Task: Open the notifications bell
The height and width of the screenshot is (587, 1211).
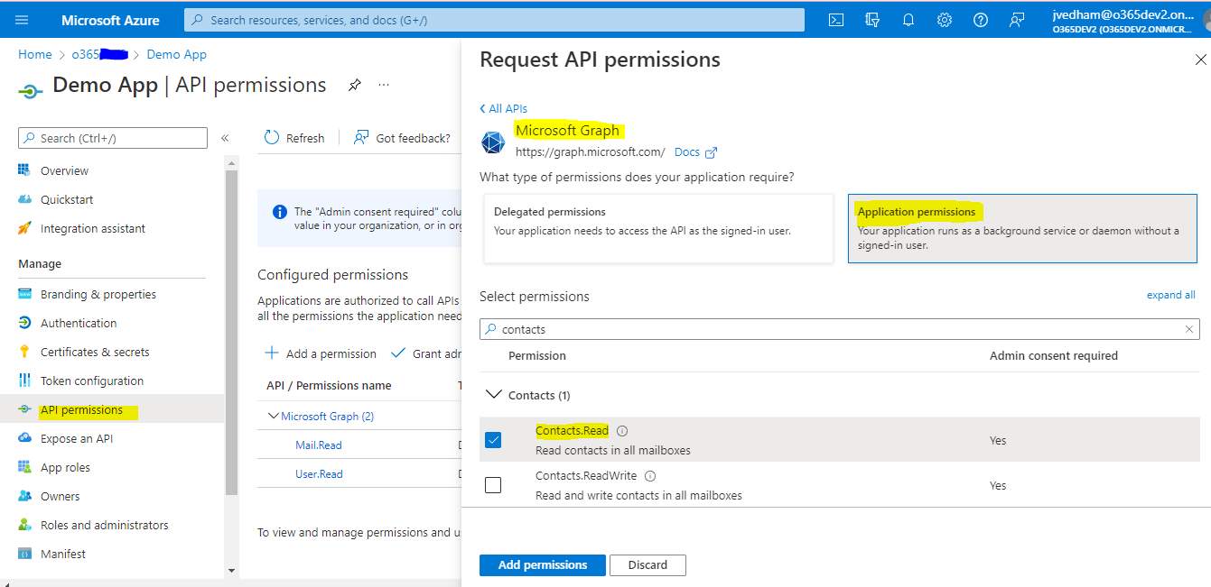Action: pos(908,20)
